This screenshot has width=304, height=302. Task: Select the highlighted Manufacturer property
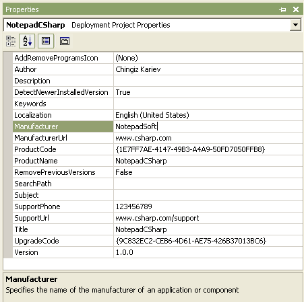pyautogui.click(x=63, y=126)
